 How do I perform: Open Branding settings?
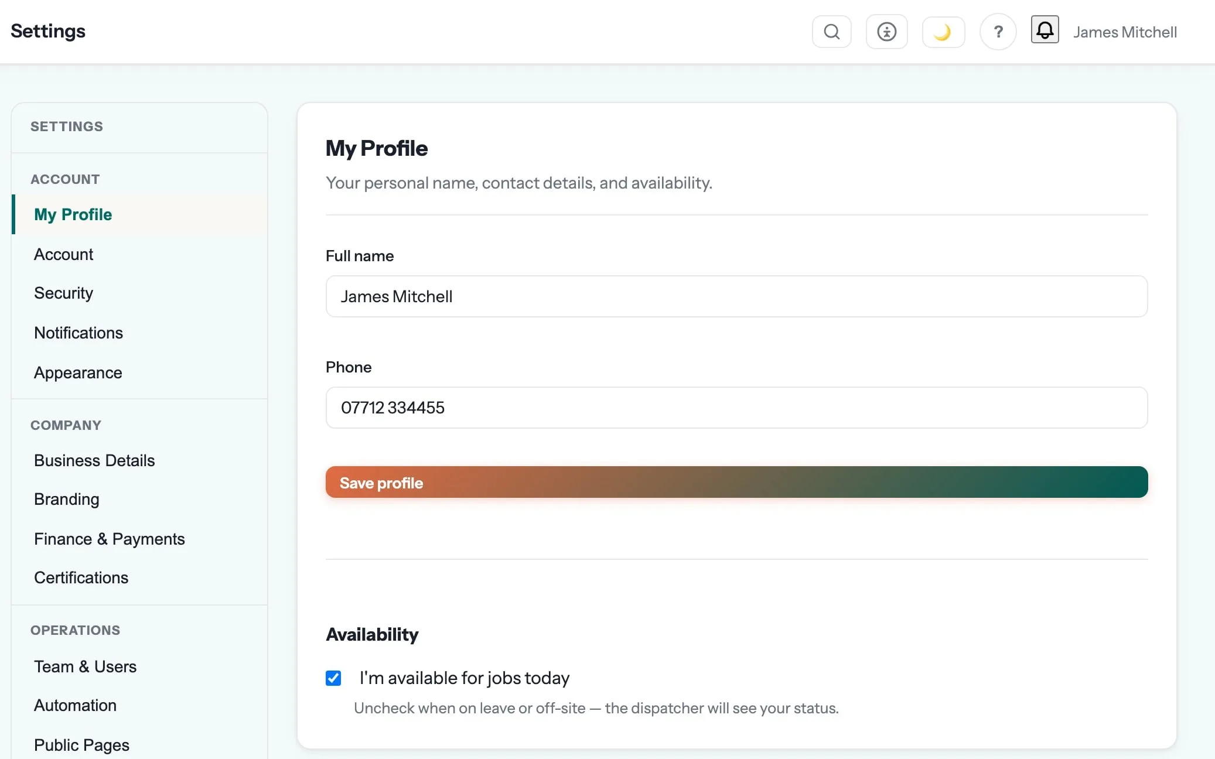[x=139, y=499]
